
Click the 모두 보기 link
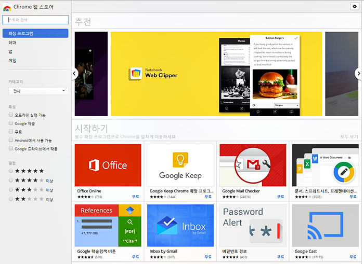(349, 136)
